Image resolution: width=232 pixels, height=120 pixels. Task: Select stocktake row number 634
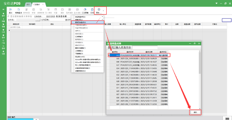139,68
